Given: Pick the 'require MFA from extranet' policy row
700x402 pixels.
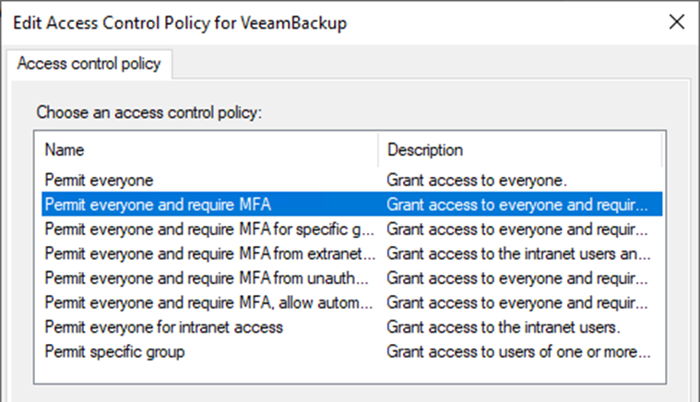Looking at the screenshot, I should tap(209, 253).
